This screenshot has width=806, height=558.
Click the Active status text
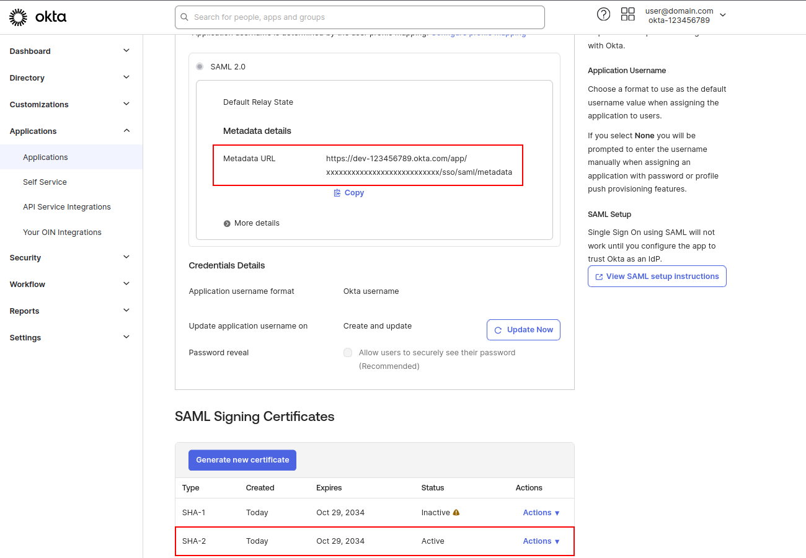(x=433, y=541)
